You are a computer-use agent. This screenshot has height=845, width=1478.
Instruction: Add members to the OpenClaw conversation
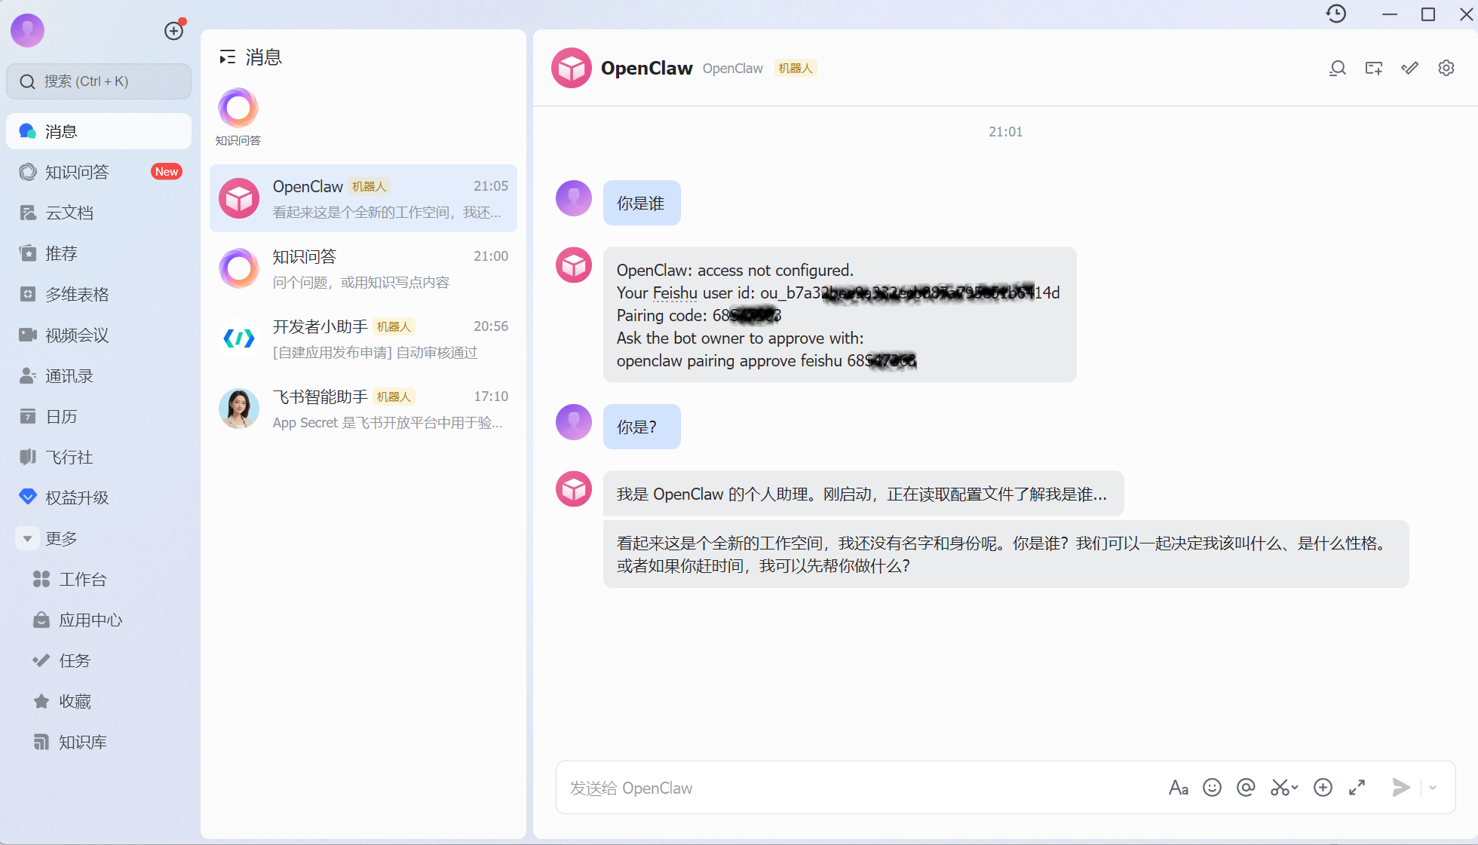[1373, 68]
